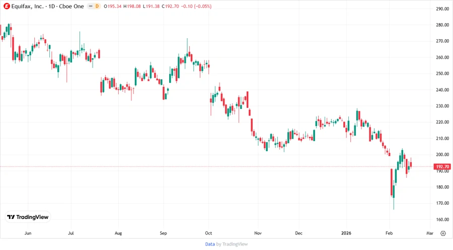This screenshot has width=453, height=250.
Task: Click the 240.00 price axis label
Action: [442, 90]
